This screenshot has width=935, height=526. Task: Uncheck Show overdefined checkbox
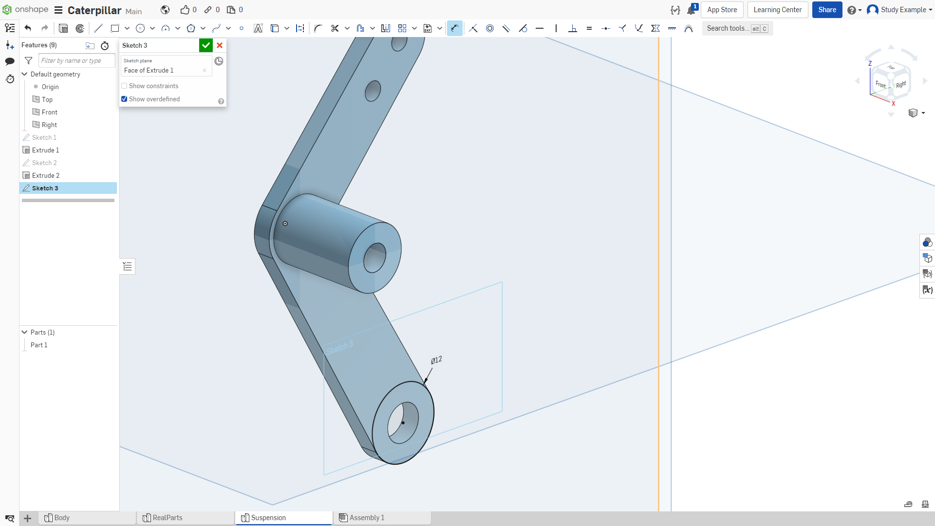[x=124, y=99]
